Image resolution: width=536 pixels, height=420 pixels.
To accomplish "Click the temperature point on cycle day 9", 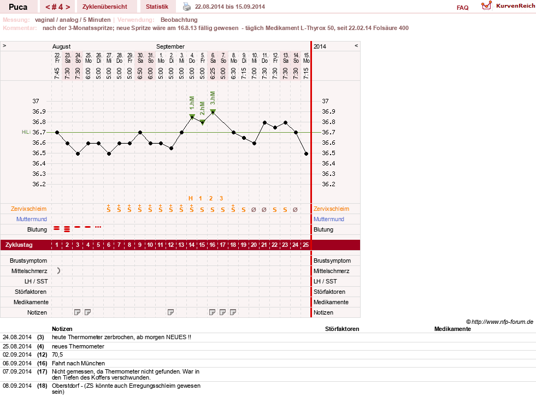I will point(140,132).
